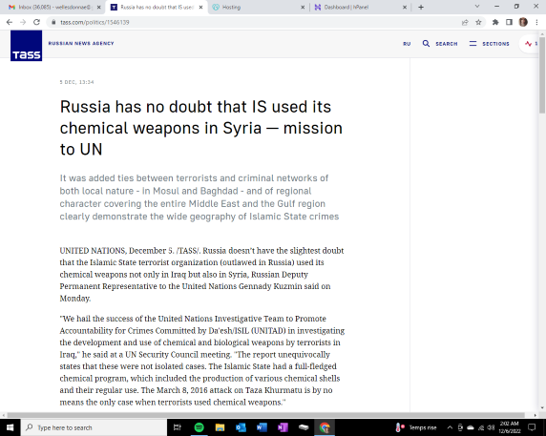Click the vertical page scrollbar thumb

(x=542, y=73)
